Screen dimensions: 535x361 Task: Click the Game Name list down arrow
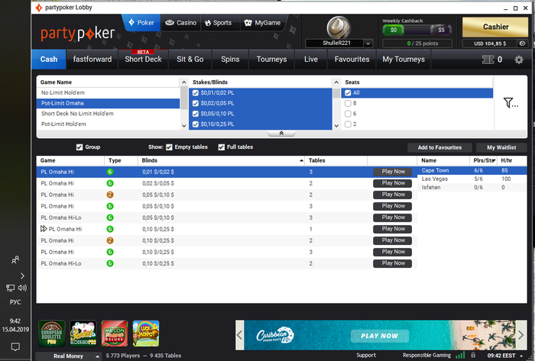point(183,126)
